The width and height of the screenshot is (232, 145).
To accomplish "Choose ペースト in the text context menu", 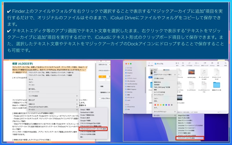I will point(53,85).
